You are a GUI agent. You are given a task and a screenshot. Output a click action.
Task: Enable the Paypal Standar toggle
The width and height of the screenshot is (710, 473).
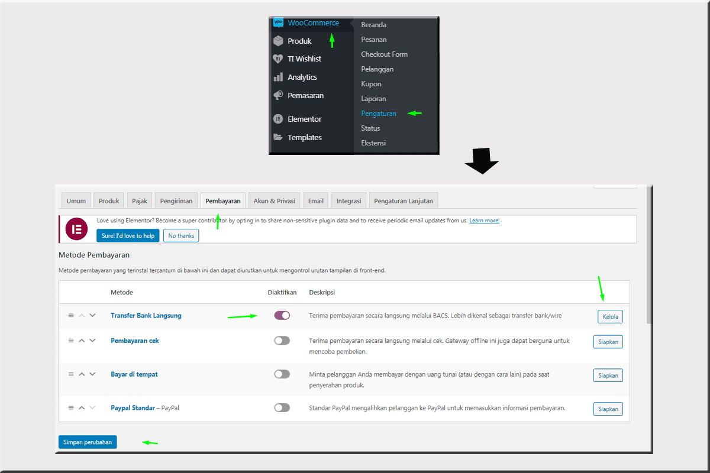282,407
